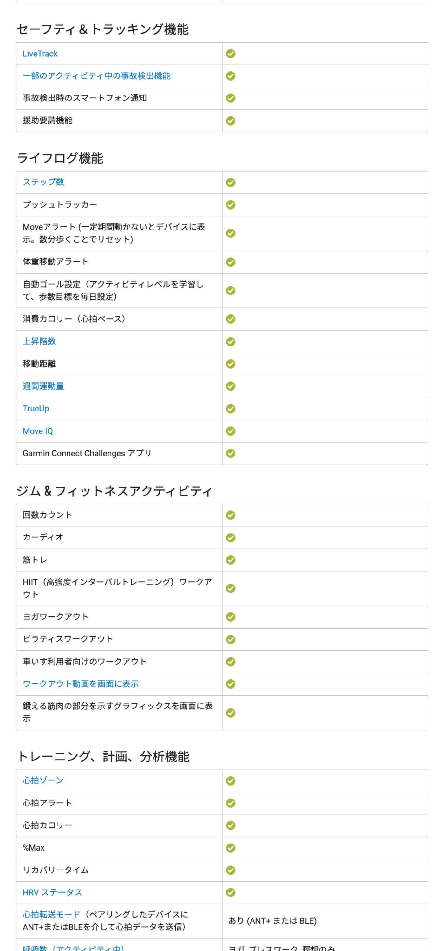Image resolution: width=444 pixels, height=951 pixels.
Task: Open the Move IQ link
Action: pos(38,431)
